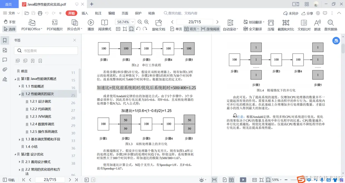Jump to first page in status bar
Viewport: 345px width, 183px height.
pos(24,180)
